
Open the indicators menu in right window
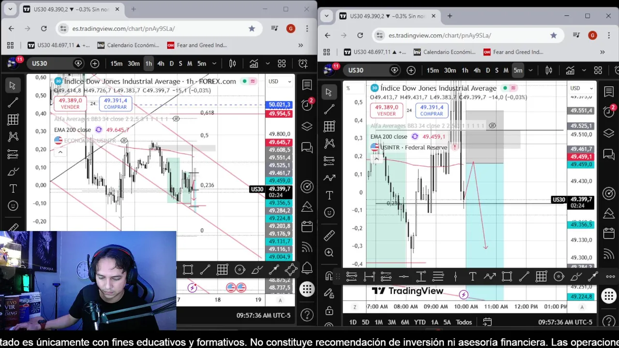pyautogui.click(x=570, y=70)
